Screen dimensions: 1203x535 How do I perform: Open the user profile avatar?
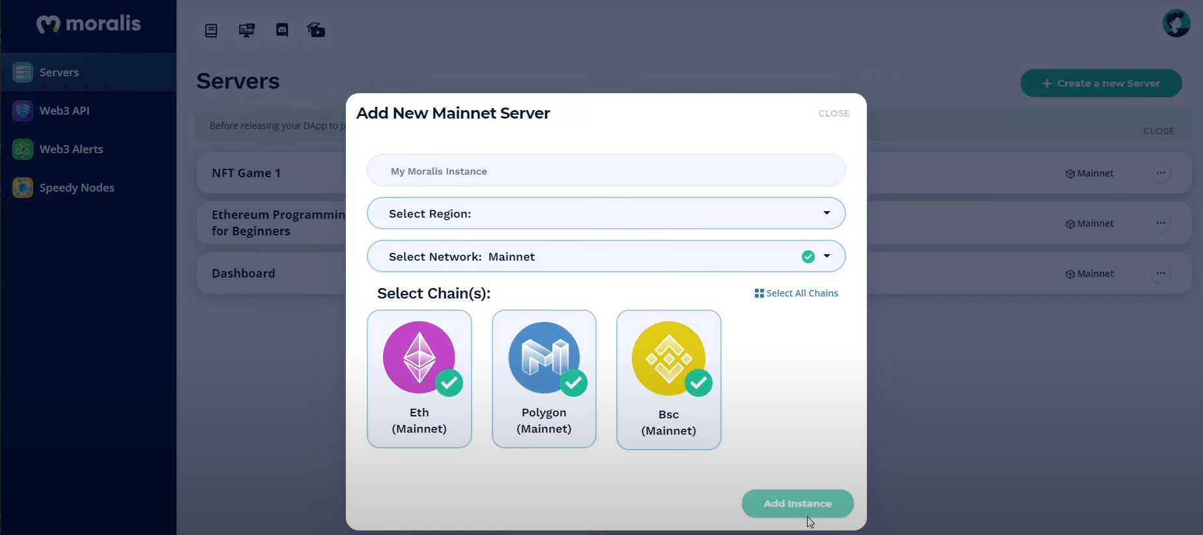point(1176,23)
